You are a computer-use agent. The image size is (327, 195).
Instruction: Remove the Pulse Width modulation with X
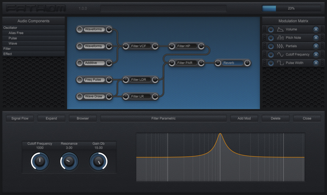pyautogui.click(x=316, y=63)
